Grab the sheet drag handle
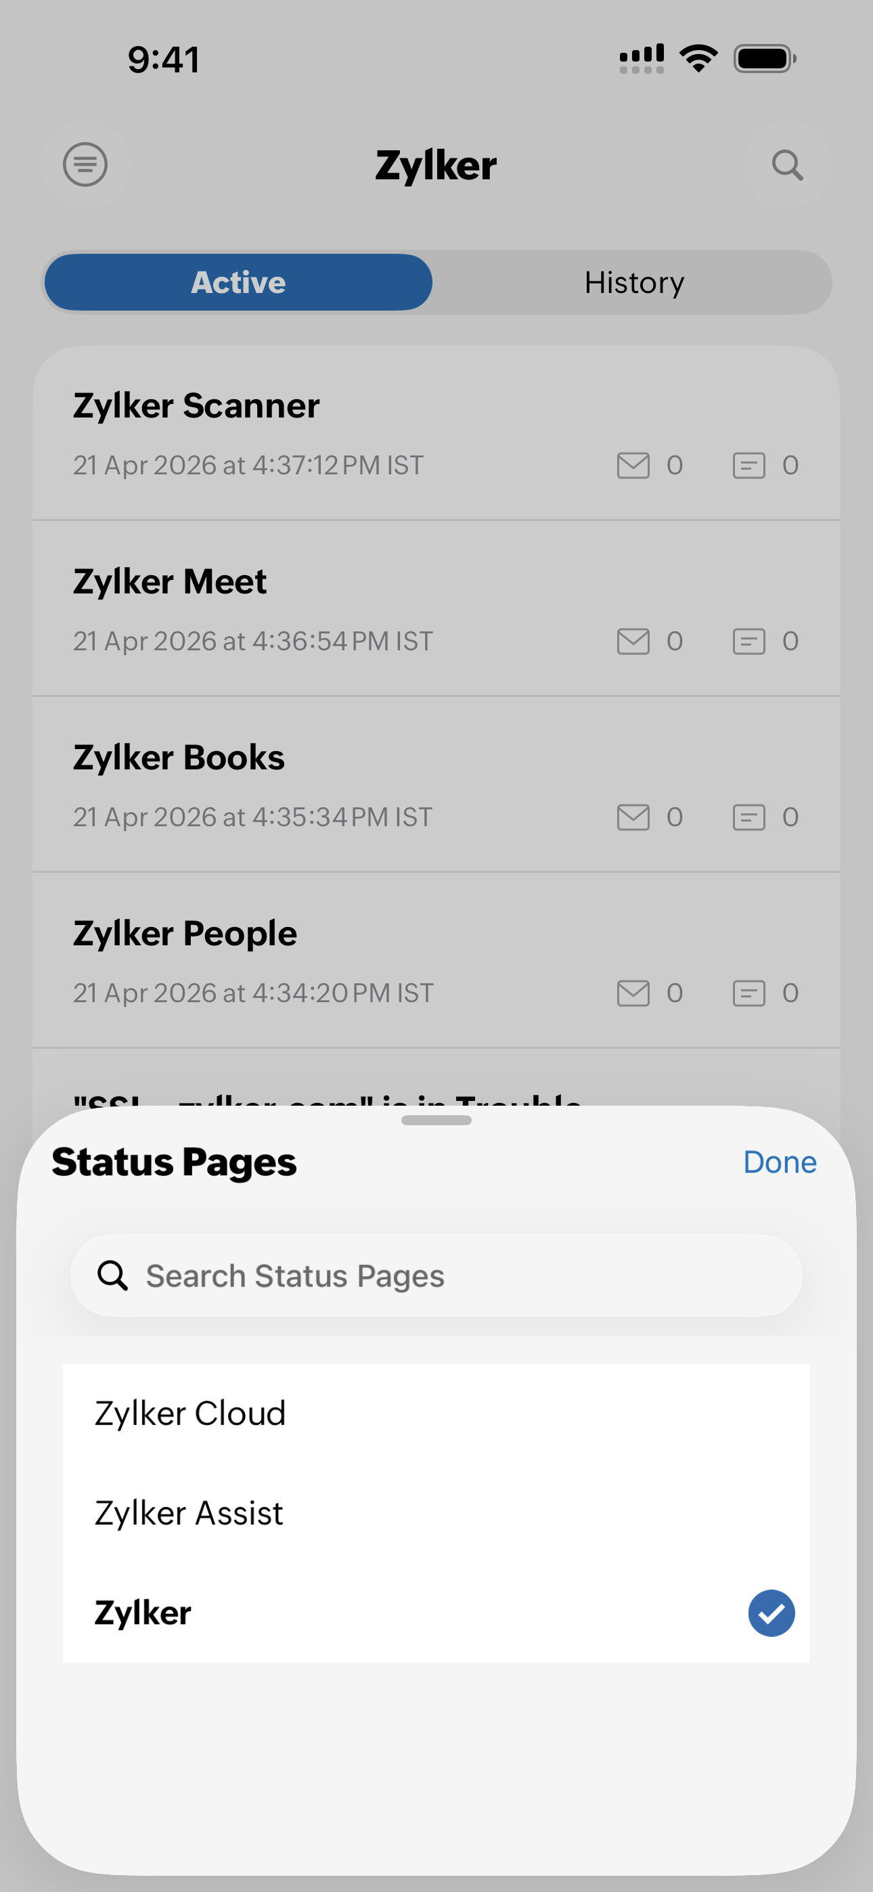Image resolution: width=873 pixels, height=1892 pixels. coord(436,1120)
